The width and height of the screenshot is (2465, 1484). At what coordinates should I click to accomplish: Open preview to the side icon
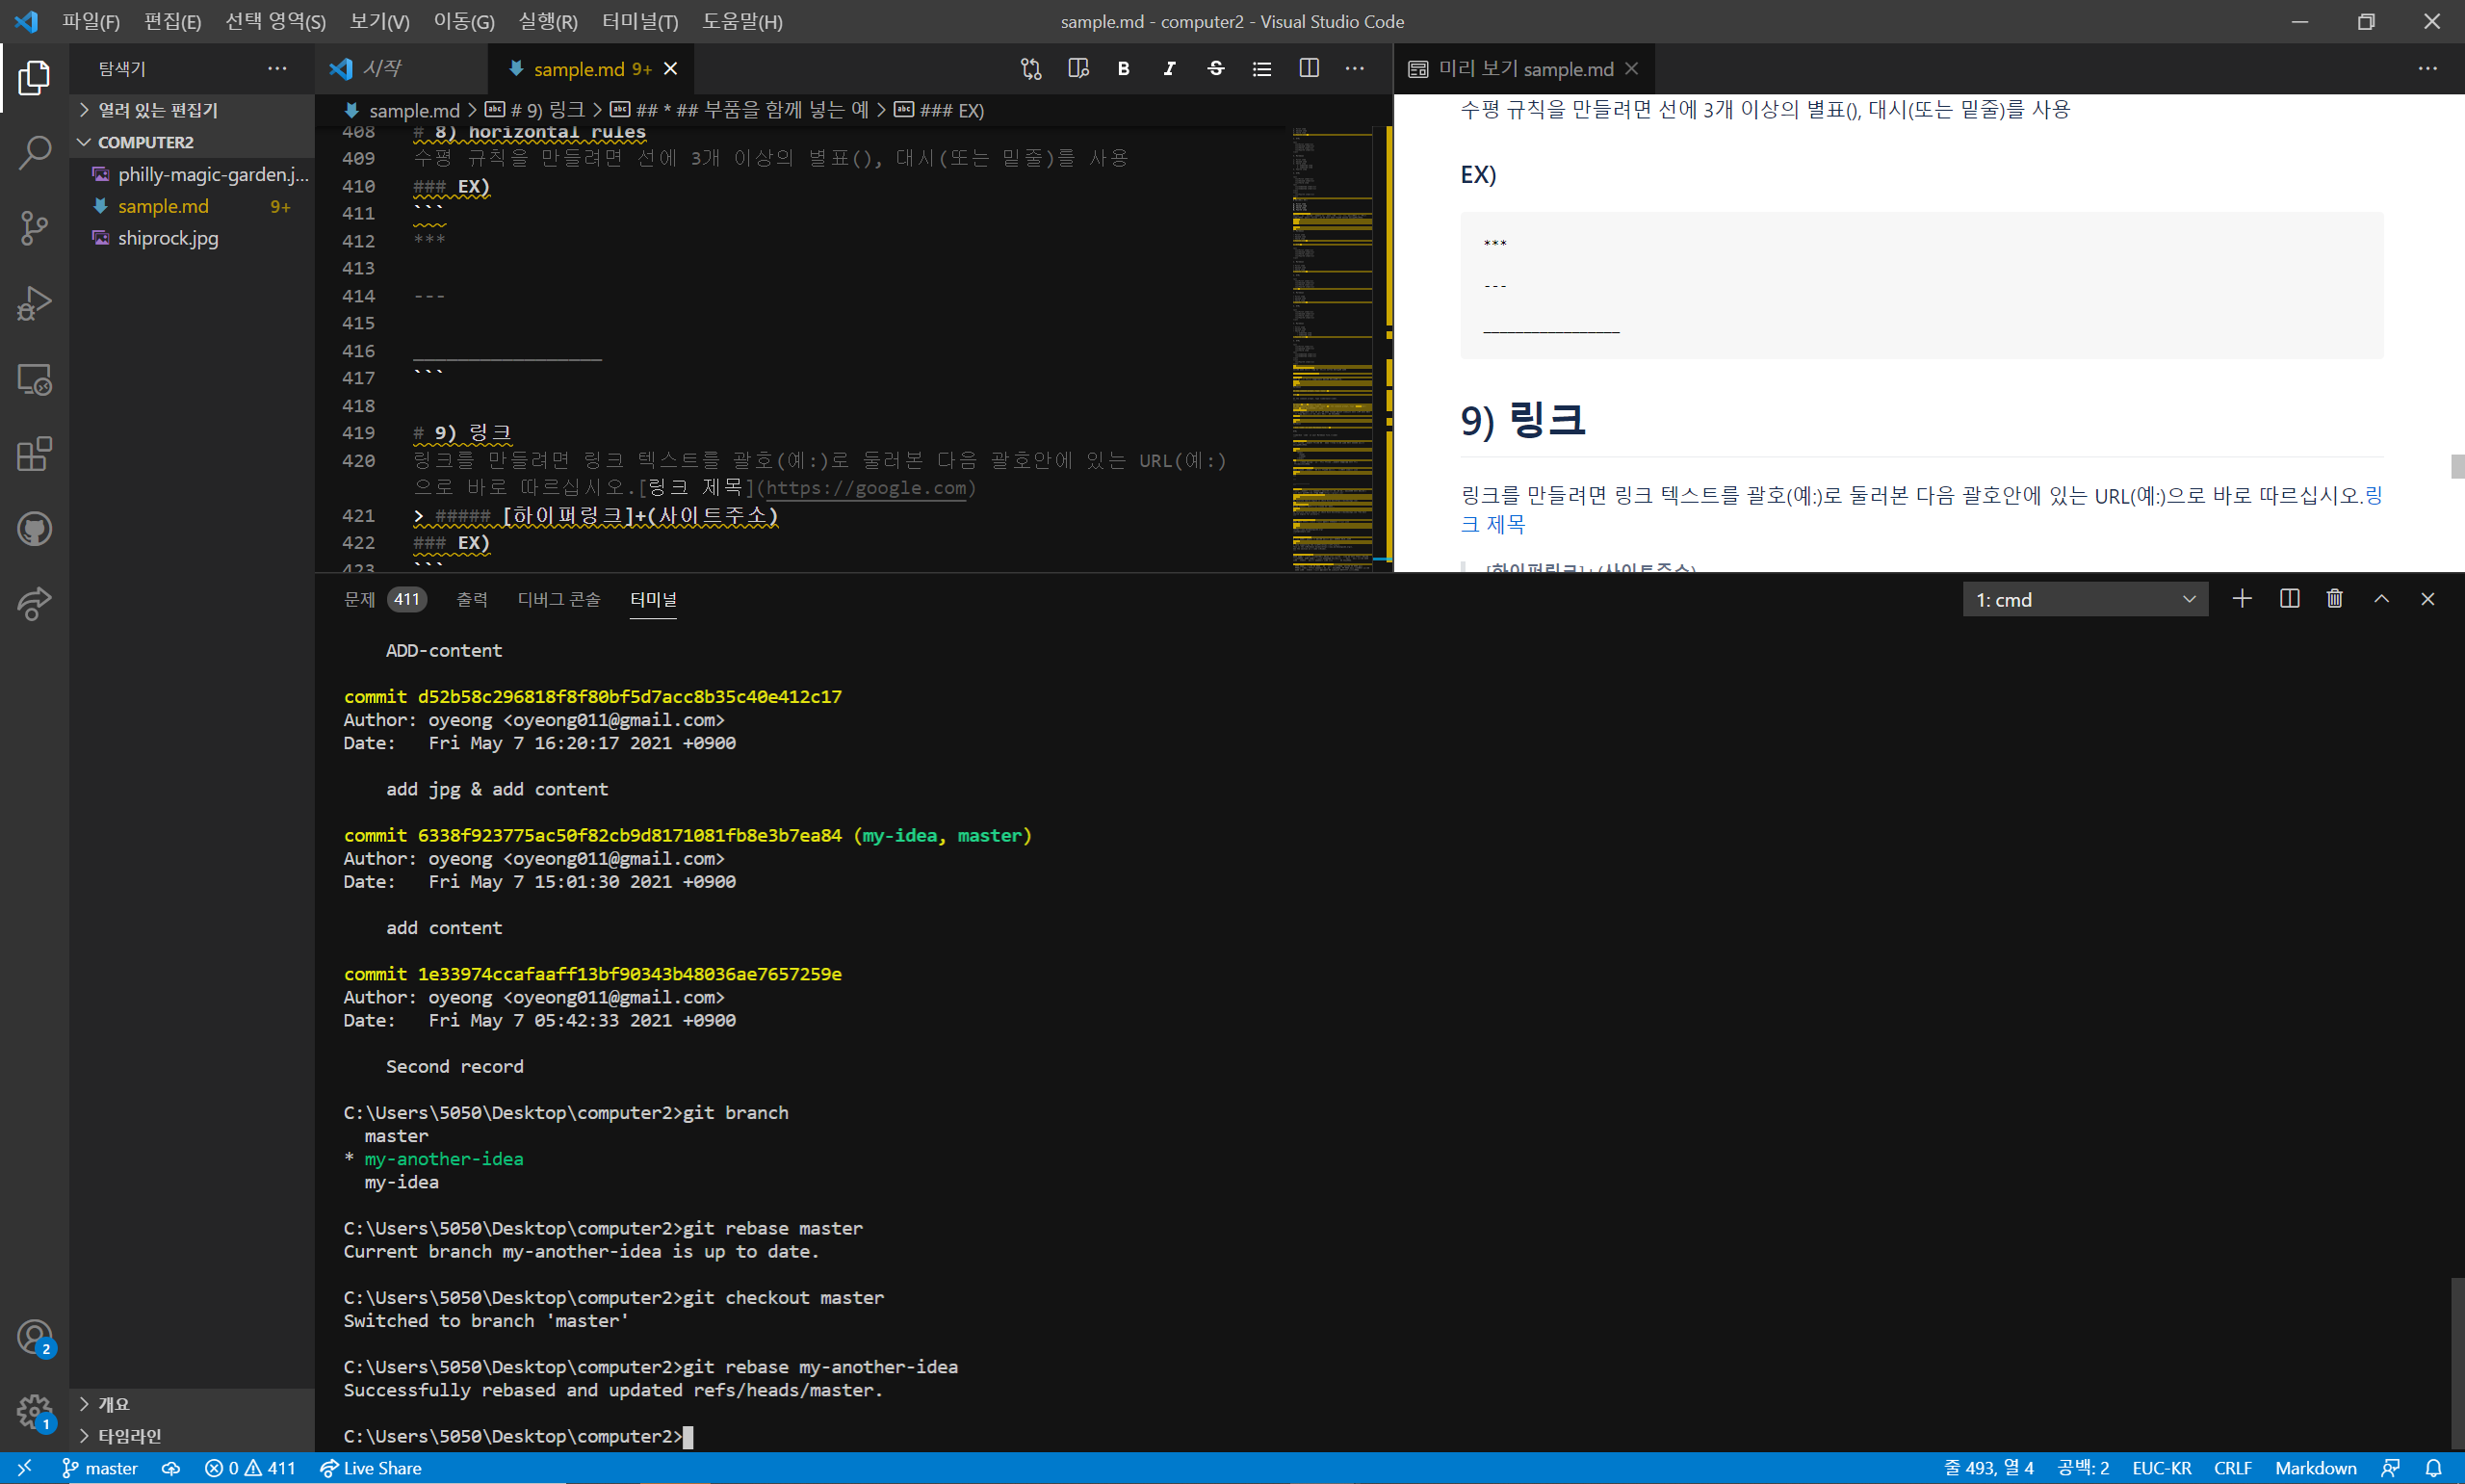1077,69
